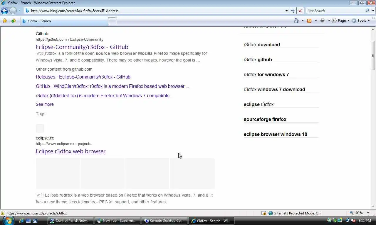Viewport: 376px width, 225px height.
Task: Select related search eclipse browser windows 10
Action: tap(276, 134)
